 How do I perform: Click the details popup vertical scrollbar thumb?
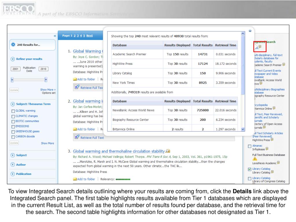click(243, 65)
